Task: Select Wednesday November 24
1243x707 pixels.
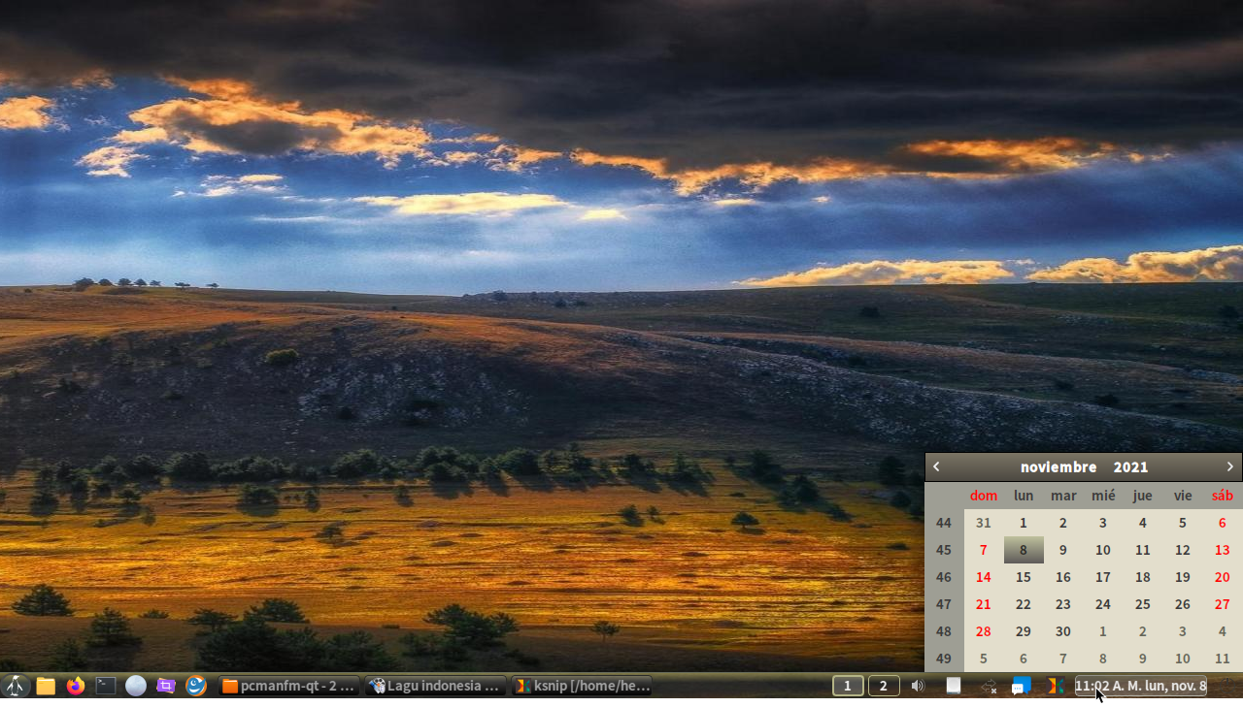Action: (x=1103, y=604)
